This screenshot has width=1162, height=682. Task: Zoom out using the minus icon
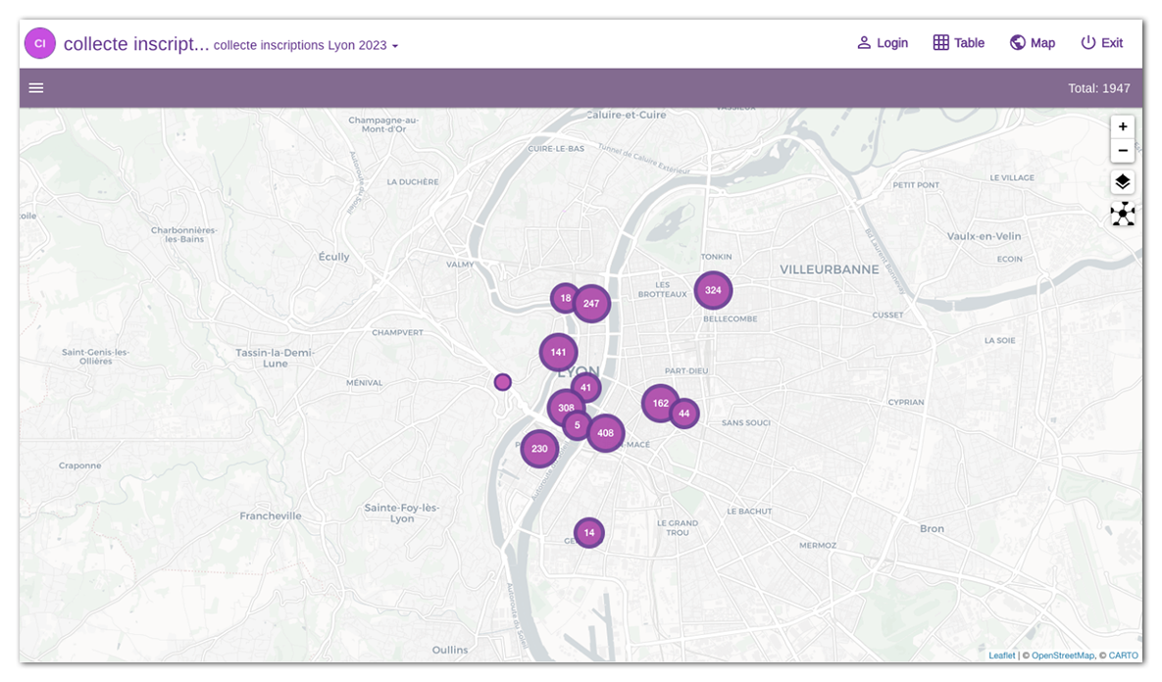tap(1122, 150)
